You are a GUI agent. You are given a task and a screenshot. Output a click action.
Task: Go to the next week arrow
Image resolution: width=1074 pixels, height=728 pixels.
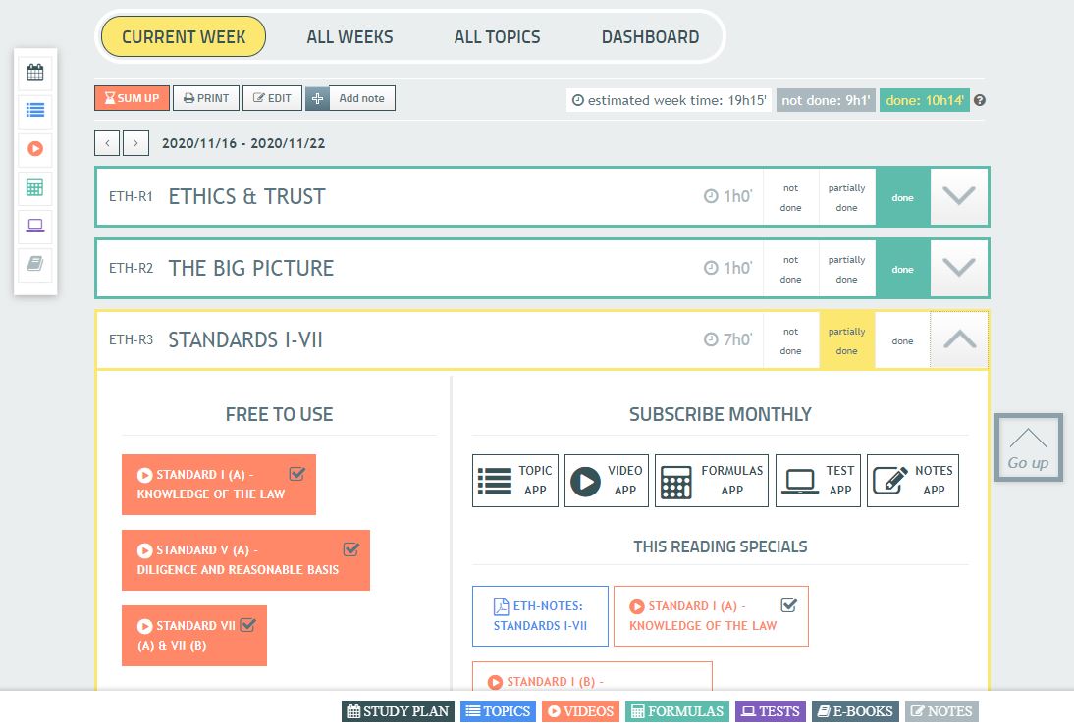(136, 143)
